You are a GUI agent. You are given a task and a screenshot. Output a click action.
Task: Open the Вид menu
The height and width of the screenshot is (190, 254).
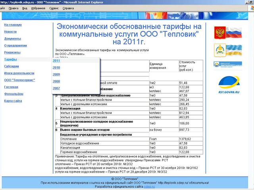click(25, 8)
